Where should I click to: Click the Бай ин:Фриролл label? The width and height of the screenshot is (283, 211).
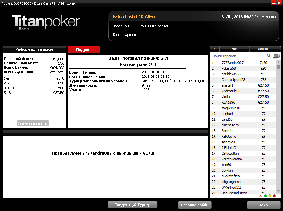(x=125, y=35)
